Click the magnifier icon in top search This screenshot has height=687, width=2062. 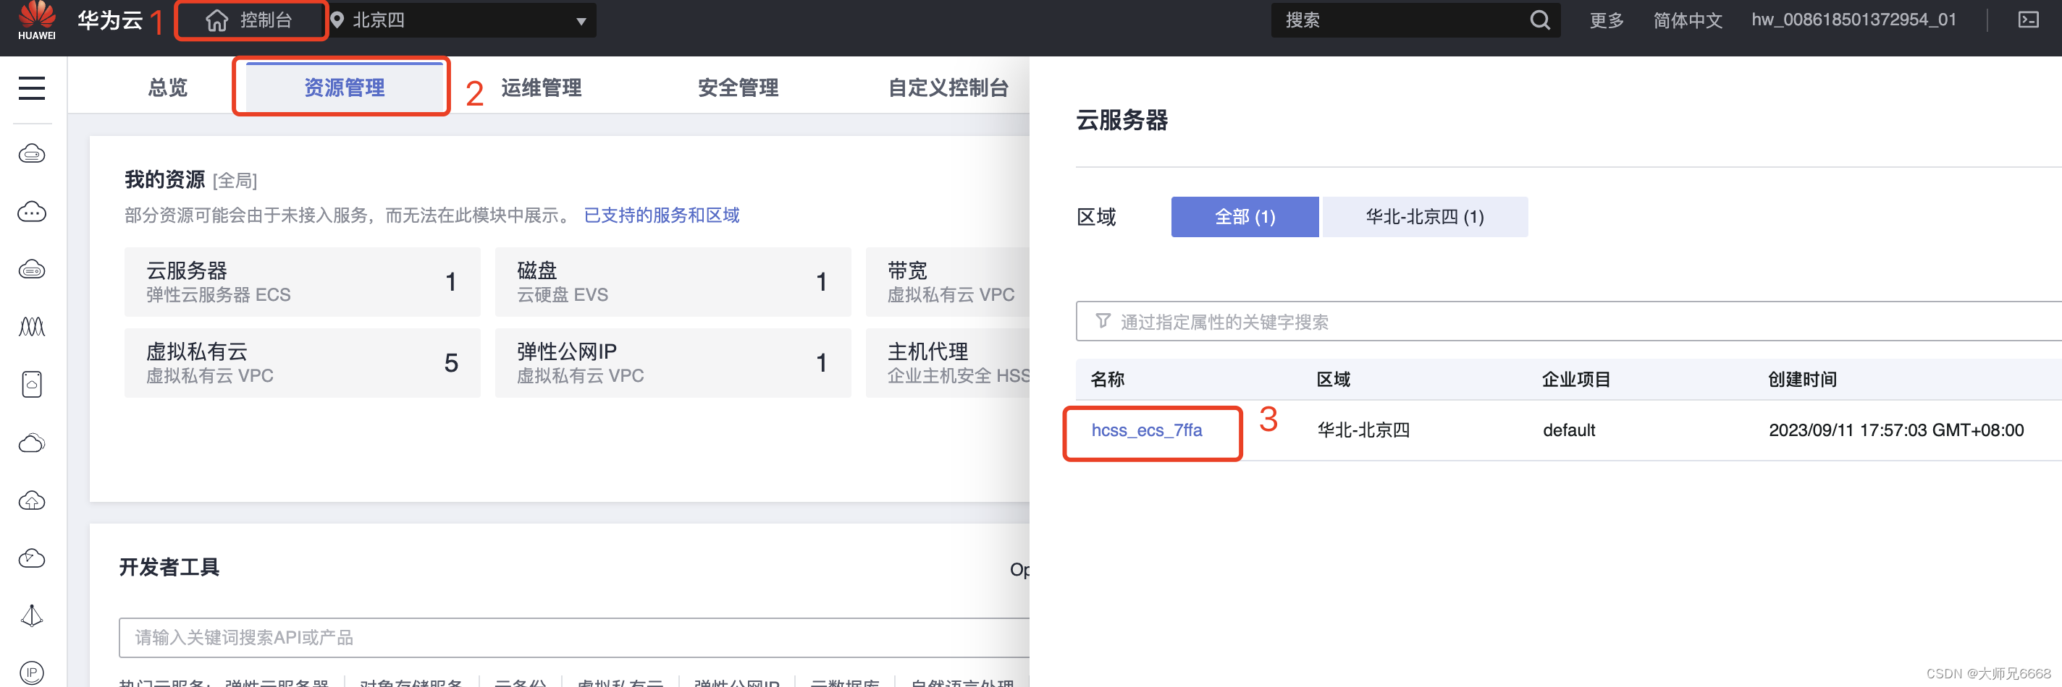(x=1539, y=20)
